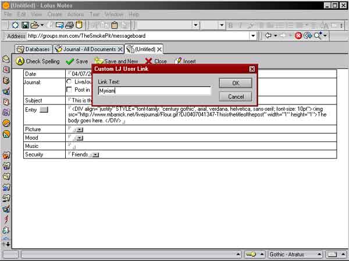The width and height of the screenshot is (349, 261).
Task: Click the lightning bolt sidebar icon
Action: click(x=6, y=219)
